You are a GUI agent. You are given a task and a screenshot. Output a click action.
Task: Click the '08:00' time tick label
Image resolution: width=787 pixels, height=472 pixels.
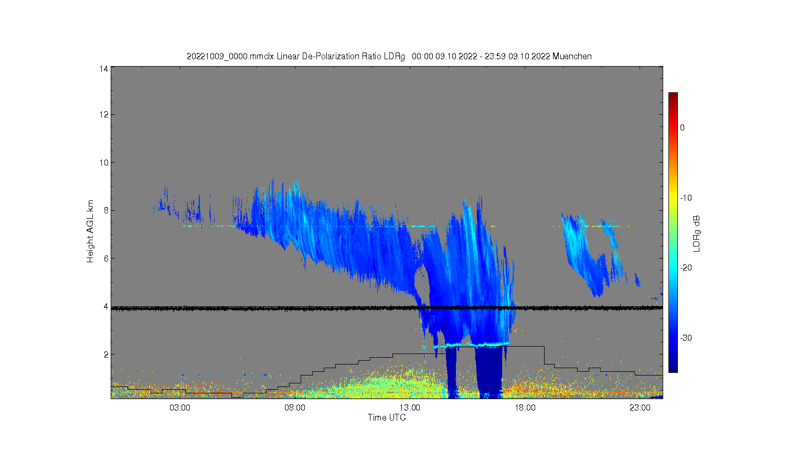coord(295,407)
